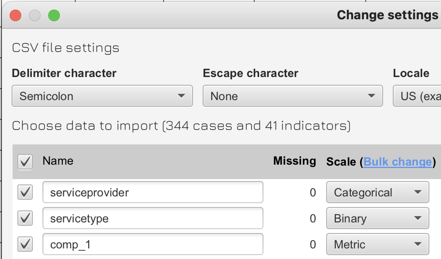Edit the comp_1 name field
The image size is (441, 259).
[152, 245]
